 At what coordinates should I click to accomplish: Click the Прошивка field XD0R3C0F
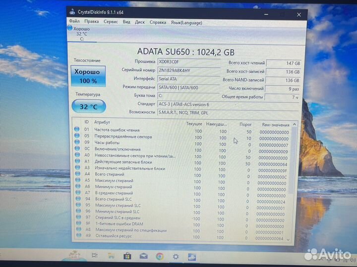189,62
